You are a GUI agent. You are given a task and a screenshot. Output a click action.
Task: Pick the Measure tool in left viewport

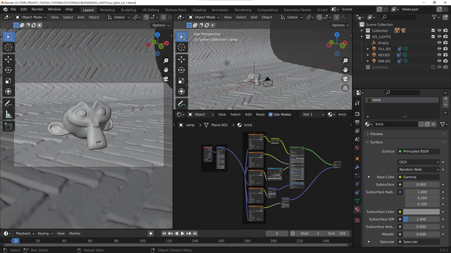(8, 115)
